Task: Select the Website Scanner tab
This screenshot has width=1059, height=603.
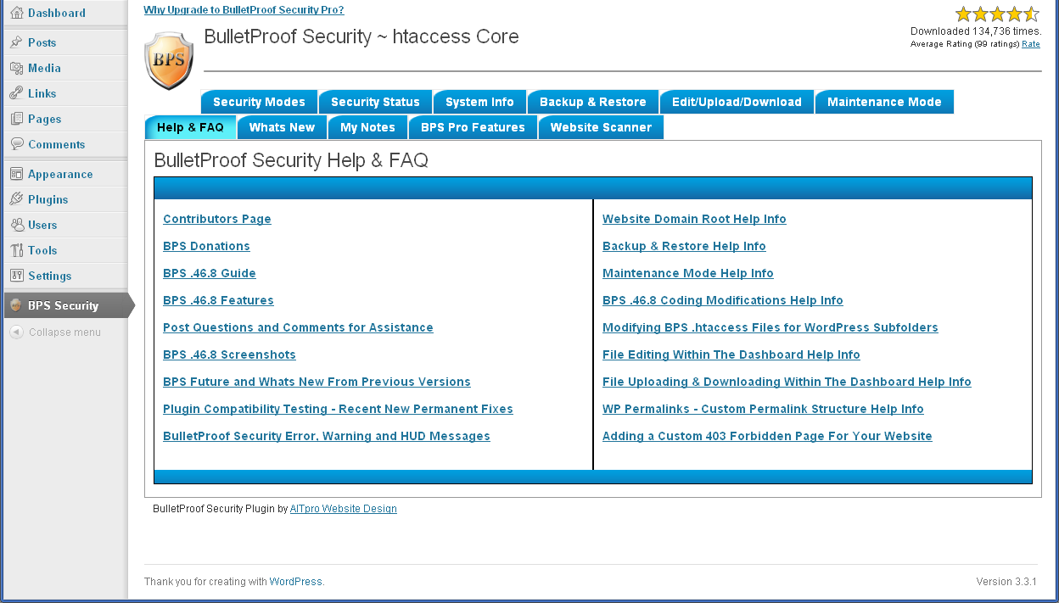Action: coord(601,127)
